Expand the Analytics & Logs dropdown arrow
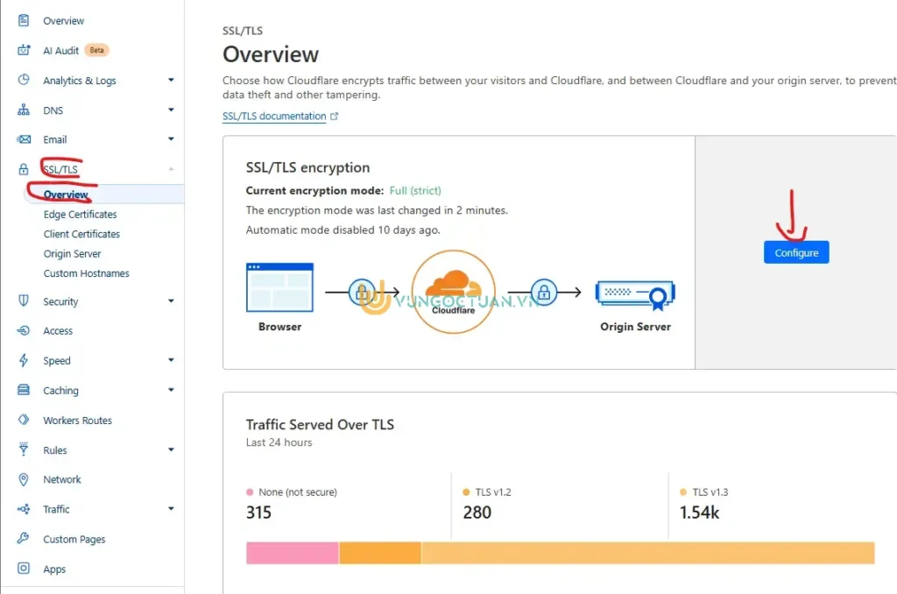This screenshot has height=594, width=897. coord(171,80)
